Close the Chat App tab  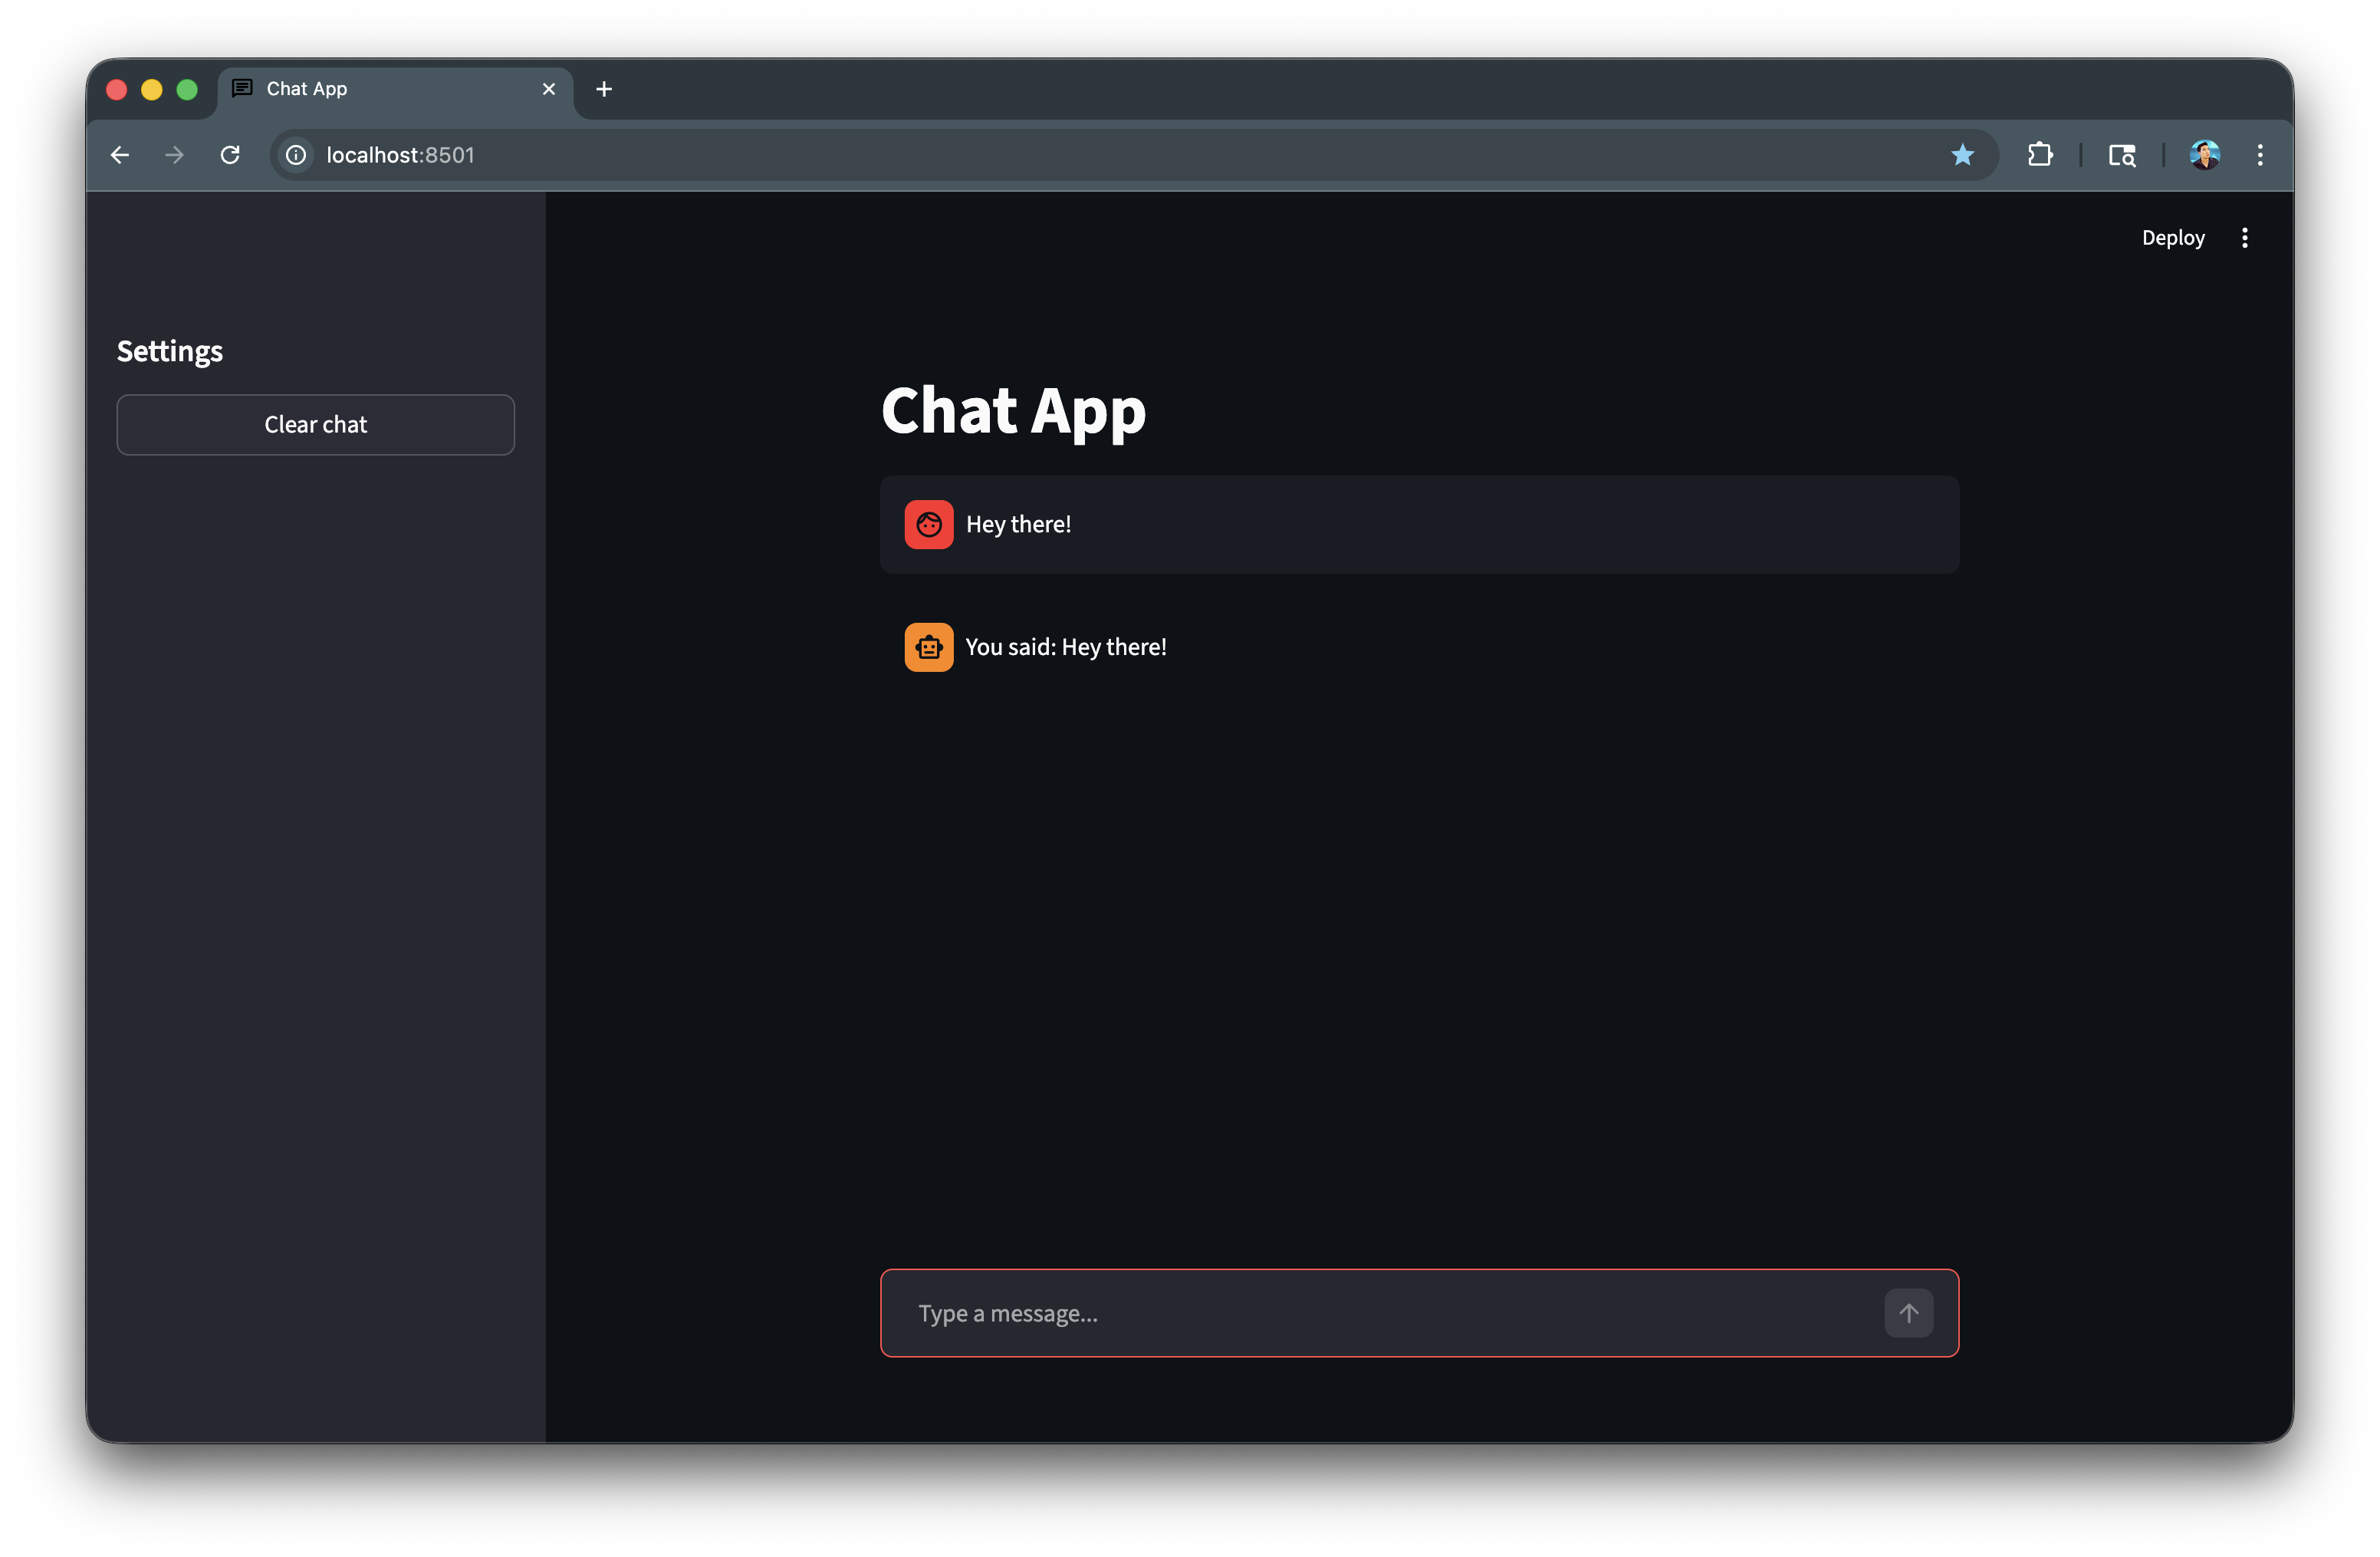(x=549, y=89)
